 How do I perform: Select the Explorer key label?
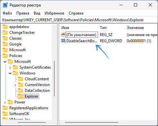coord(31,96)
